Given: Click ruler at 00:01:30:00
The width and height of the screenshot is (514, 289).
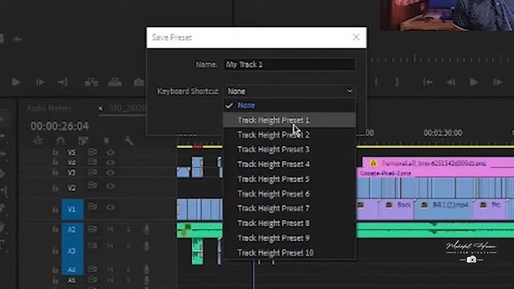Looking at the screenshot, I should 443,133.
